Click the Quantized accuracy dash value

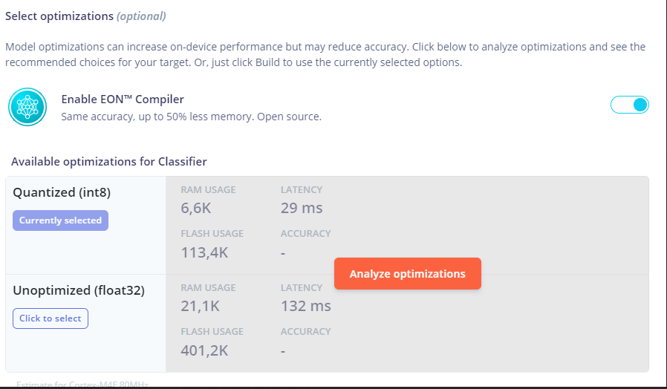[283, 253]
